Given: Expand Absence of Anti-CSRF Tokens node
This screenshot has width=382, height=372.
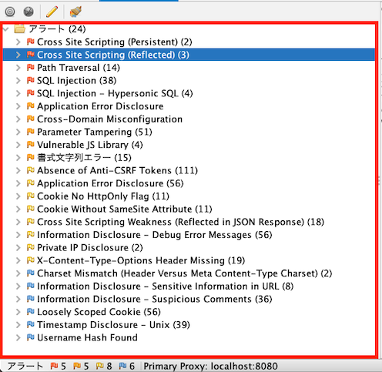Looking at the screenshot, I should 18,170.
